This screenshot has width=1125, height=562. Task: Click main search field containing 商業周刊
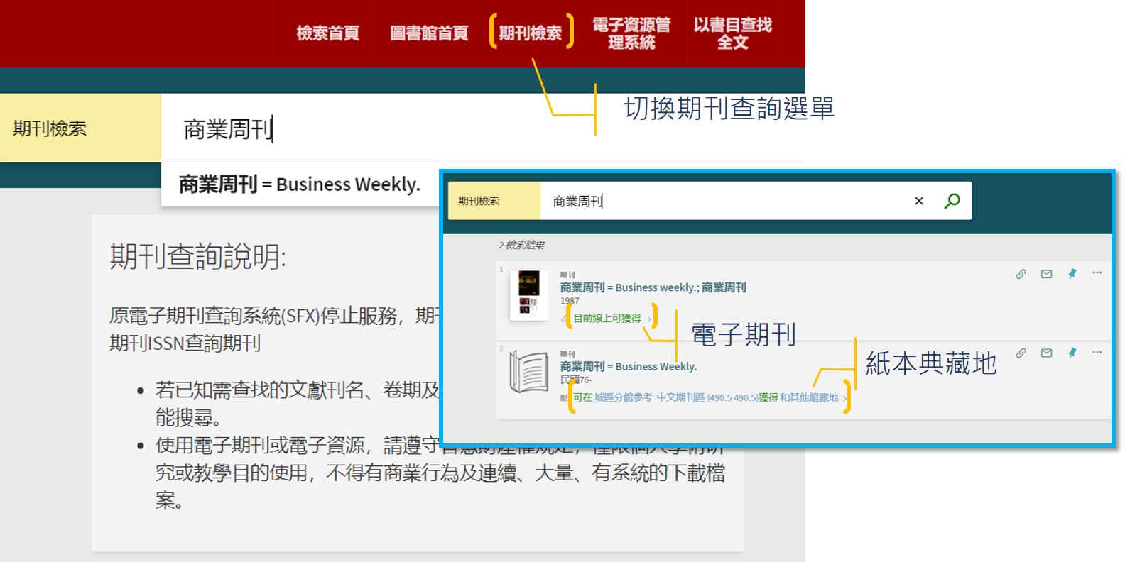tap(355, 129)
